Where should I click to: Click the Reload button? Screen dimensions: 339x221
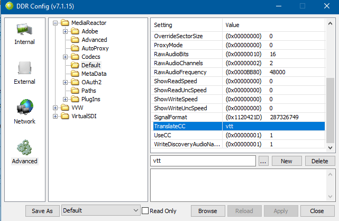pos(244,211)
